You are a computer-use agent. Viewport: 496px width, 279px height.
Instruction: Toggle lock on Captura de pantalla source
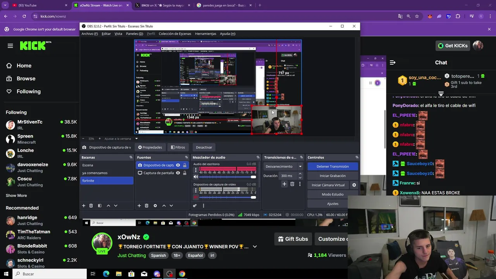coord(184,173)
